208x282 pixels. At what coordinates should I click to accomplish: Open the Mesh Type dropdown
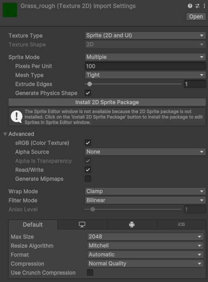pos(145,75)
